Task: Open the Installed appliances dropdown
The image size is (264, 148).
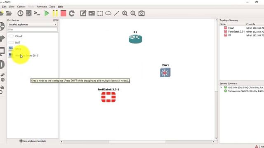Action: (x=33, y=25)
